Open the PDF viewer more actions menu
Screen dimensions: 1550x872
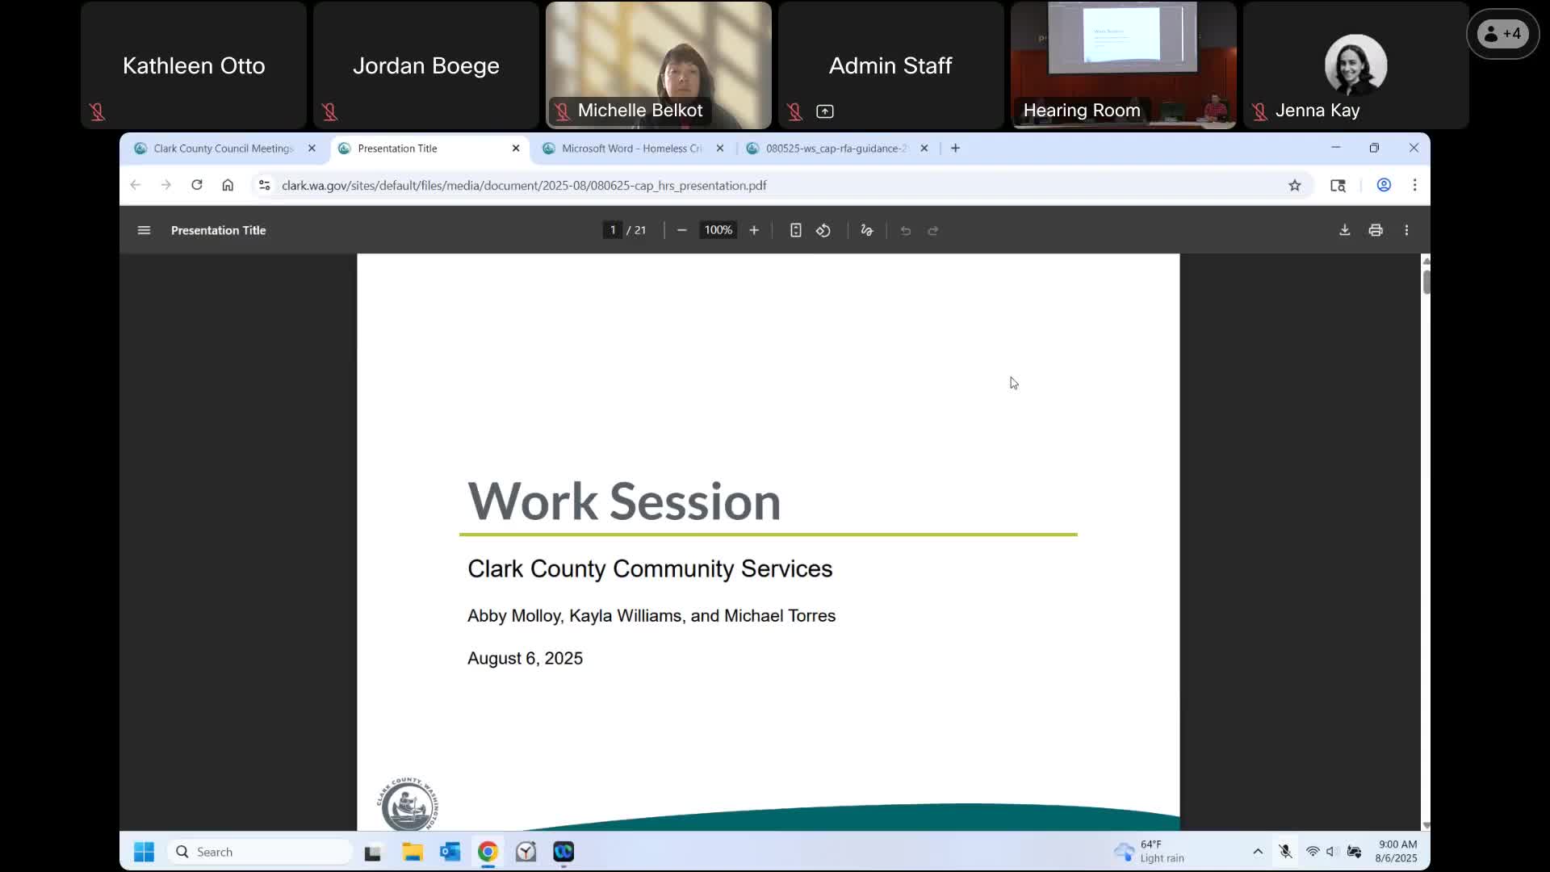[1405, 230]
